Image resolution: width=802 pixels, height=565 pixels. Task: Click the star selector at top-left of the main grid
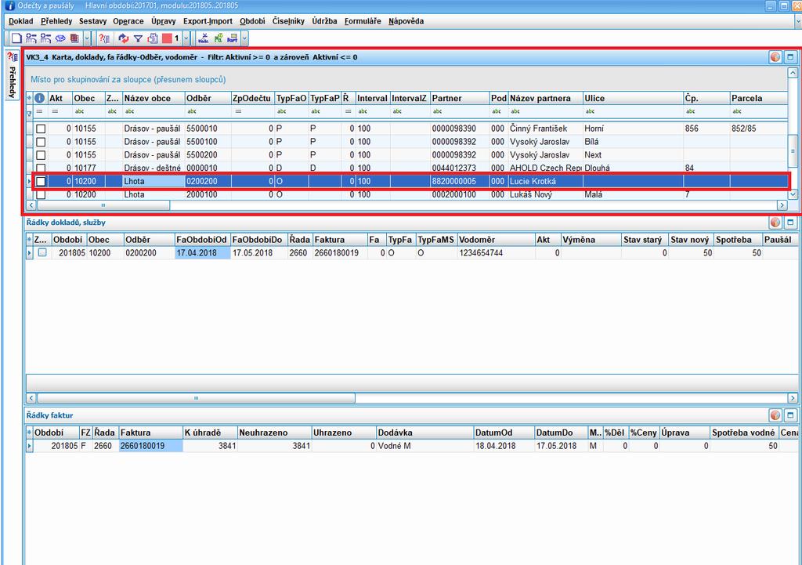[x=29, y=98]
